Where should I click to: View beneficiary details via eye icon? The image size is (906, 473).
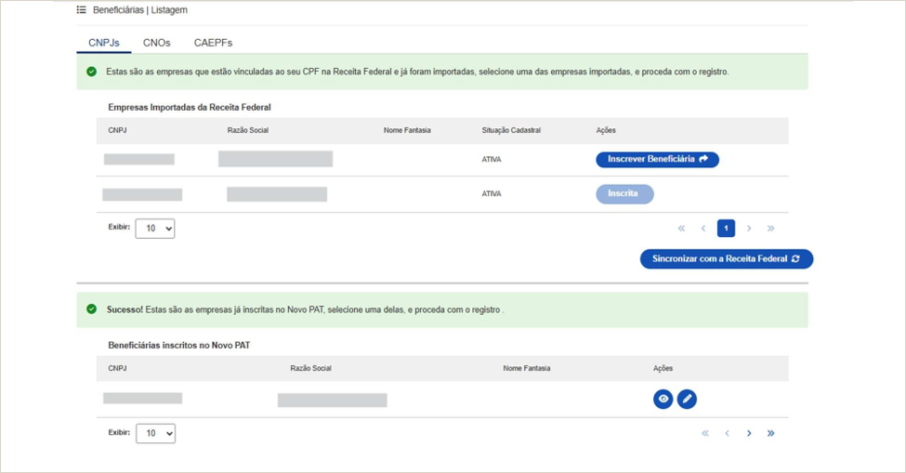(x=663, y=399)
